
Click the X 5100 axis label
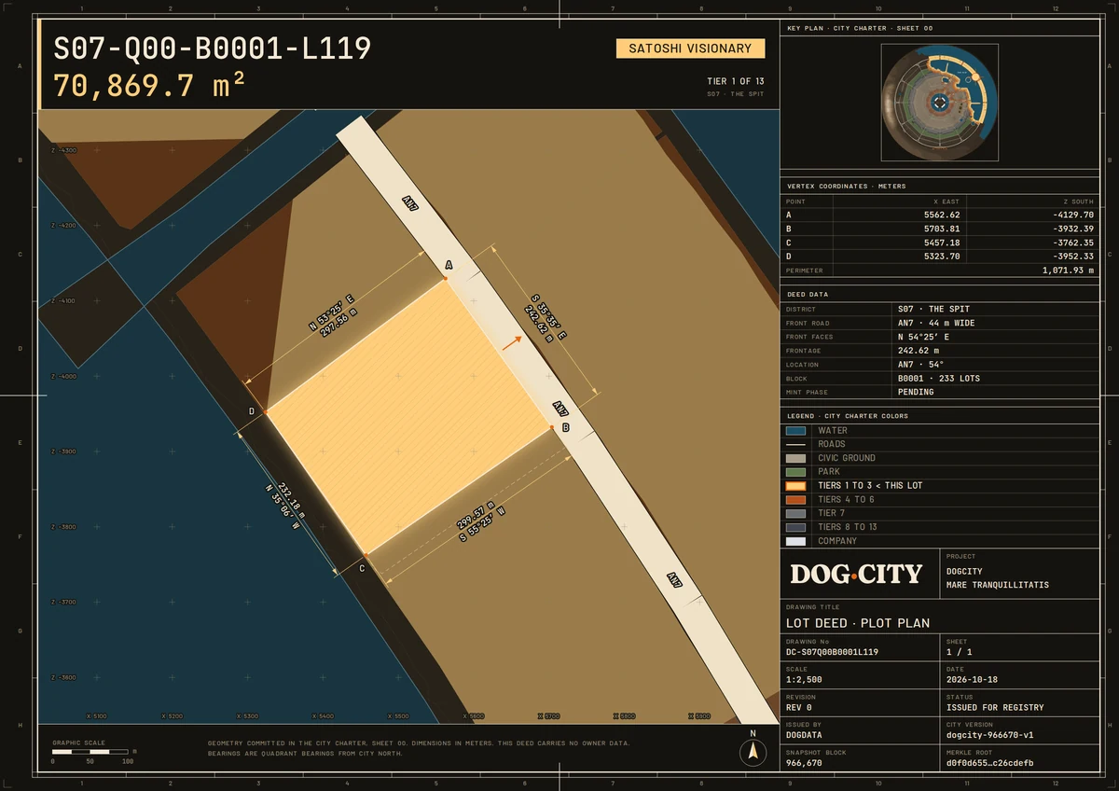pyautogui.click(x=97, y=716)
